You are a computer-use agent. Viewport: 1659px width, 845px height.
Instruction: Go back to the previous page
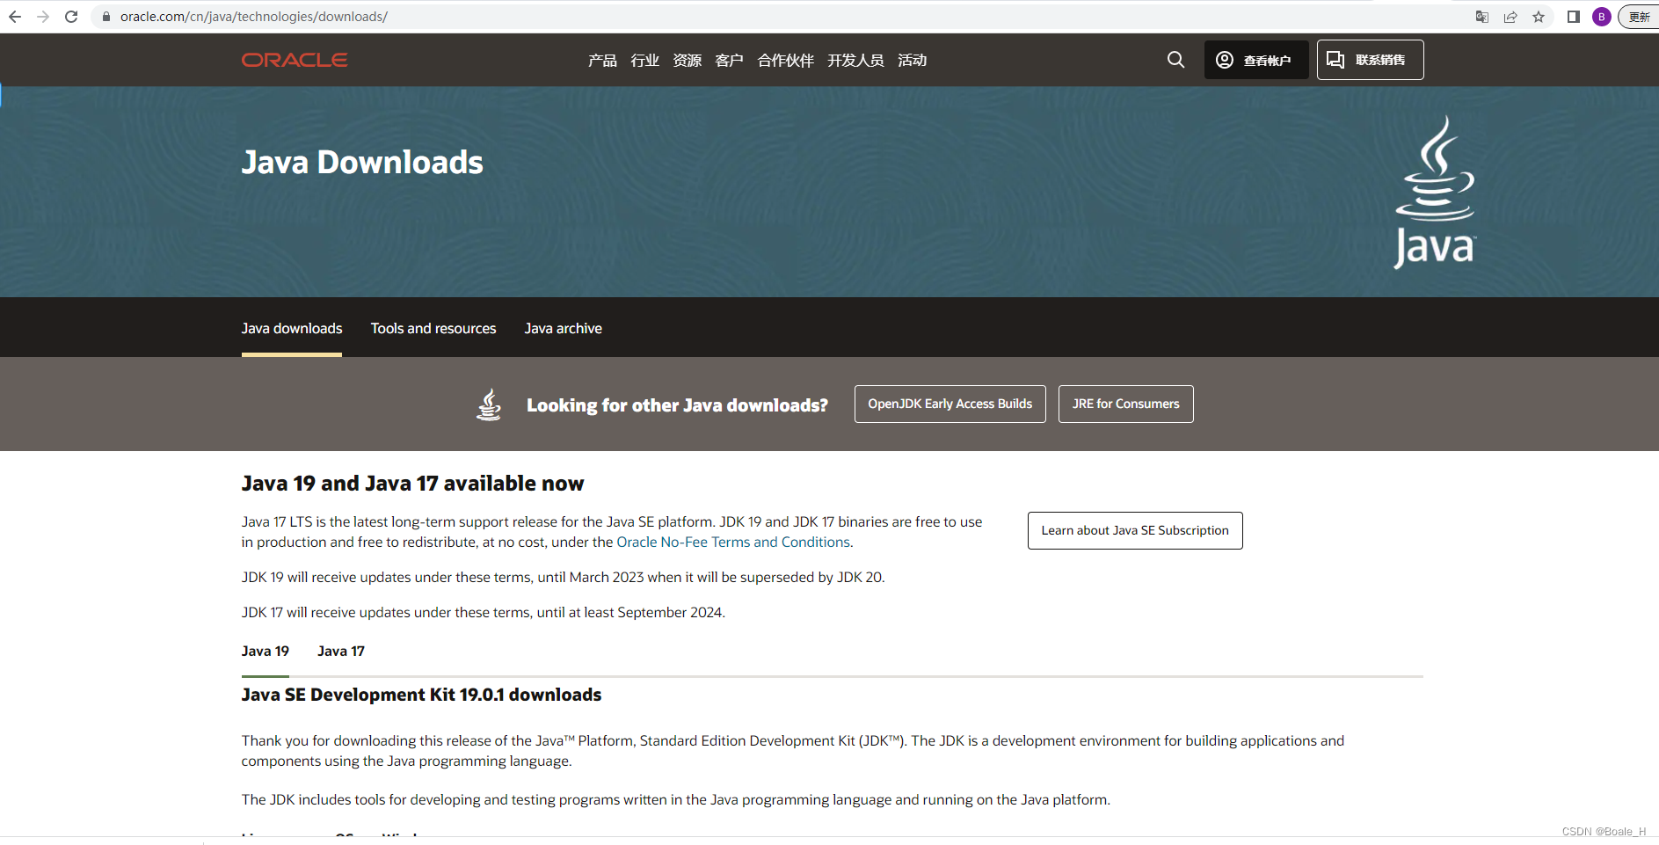tap(15, 17)
